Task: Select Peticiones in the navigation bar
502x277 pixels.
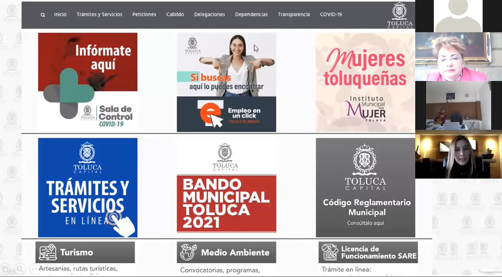Action: tap(144, 14)
